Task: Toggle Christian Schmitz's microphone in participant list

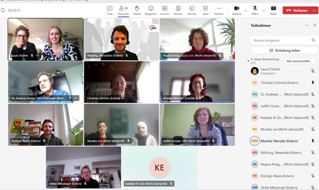Action: pos(313,82)
